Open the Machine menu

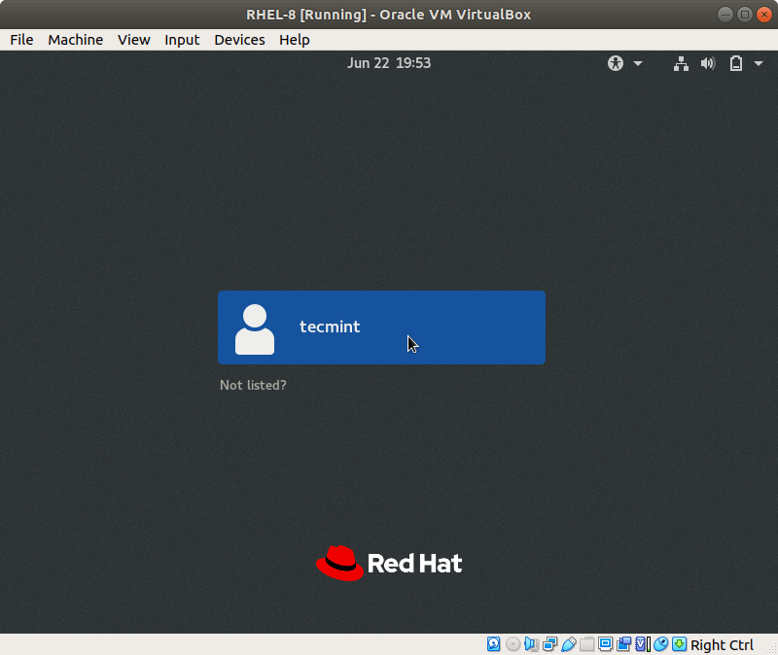[x=75, y=40]
